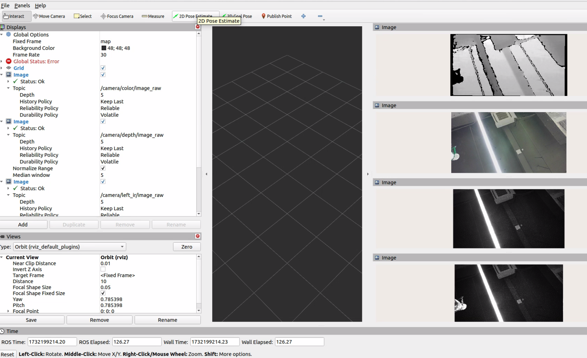Image resolution: width=587 pixels, height=358 pixels.
Task: Click the Grid display icon
Action: tap(9, 68)
